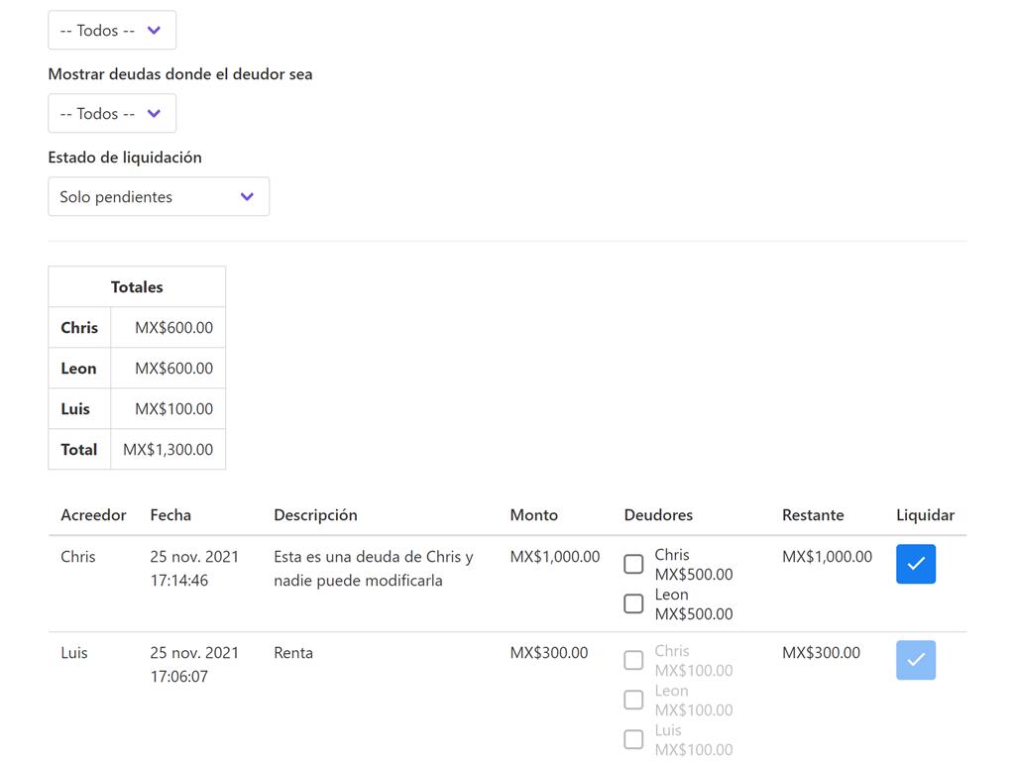Check the Leon MX$500.00 debtor checkbox
This screenshot has width=1015, height=761.
point(633,603)
